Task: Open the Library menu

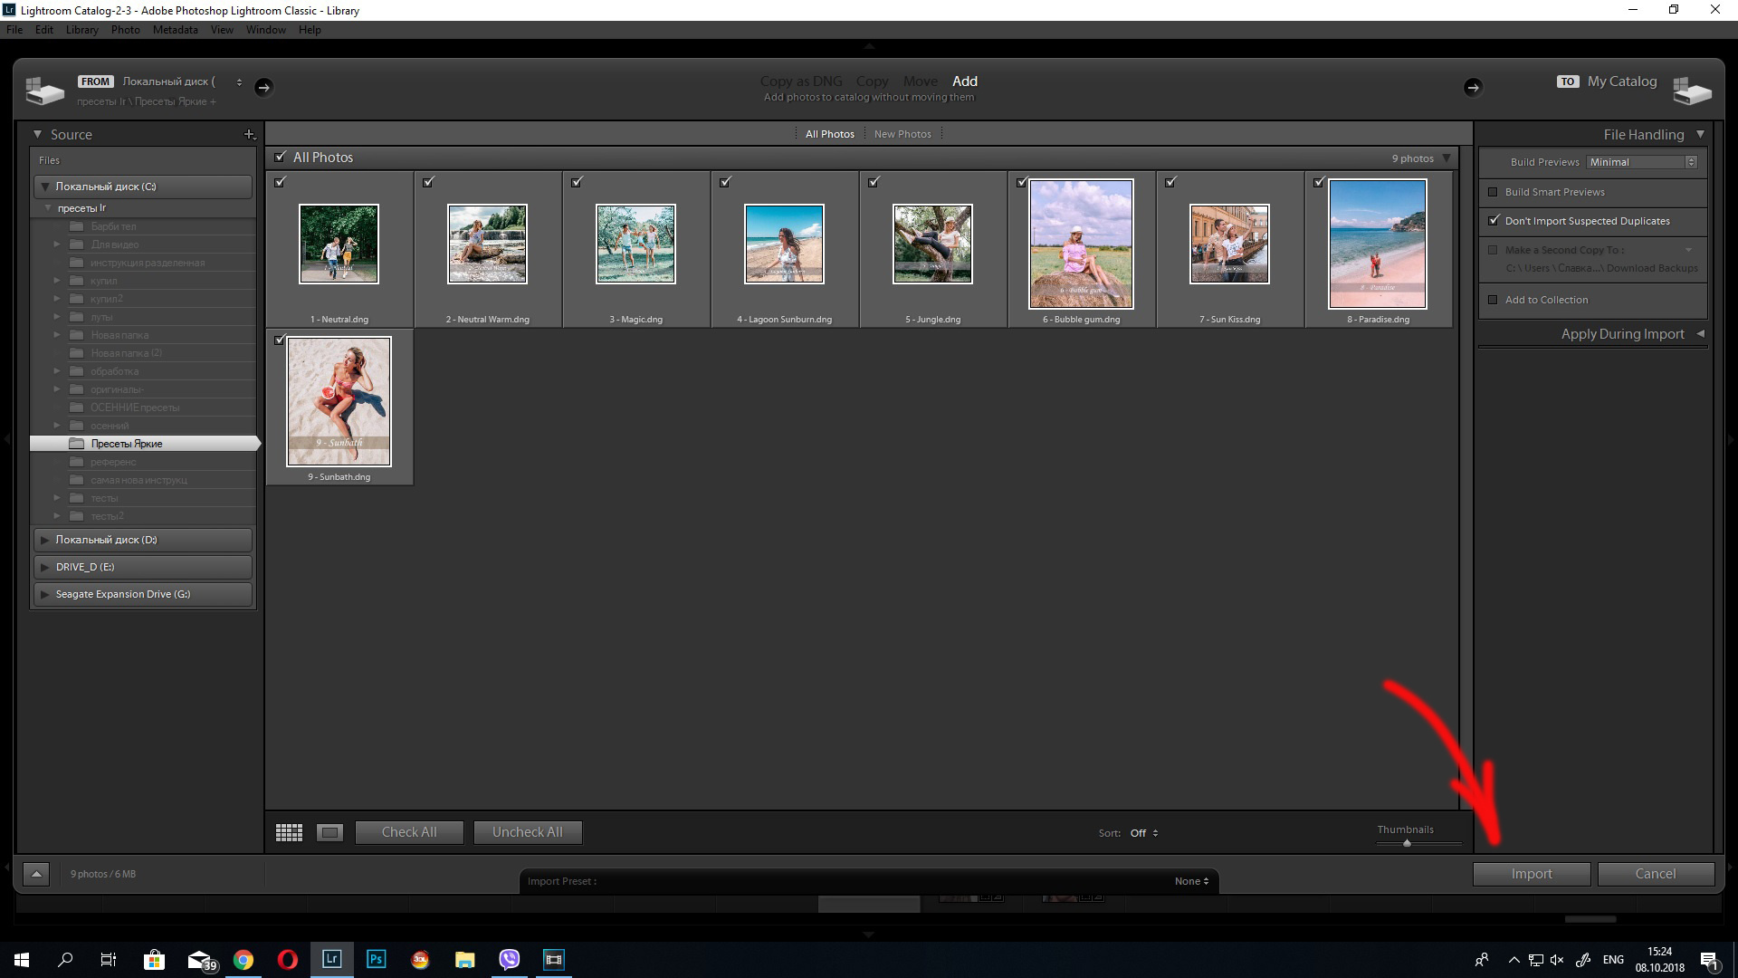Action: coord(81,29)
